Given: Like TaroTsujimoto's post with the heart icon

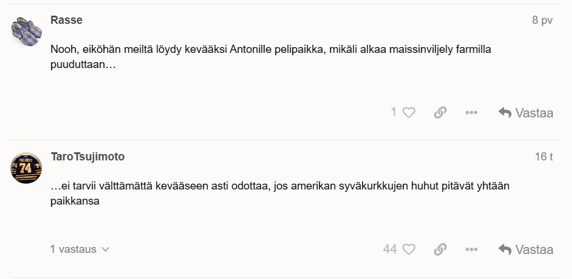Looking at the screenshot, I should pos(409,249).
